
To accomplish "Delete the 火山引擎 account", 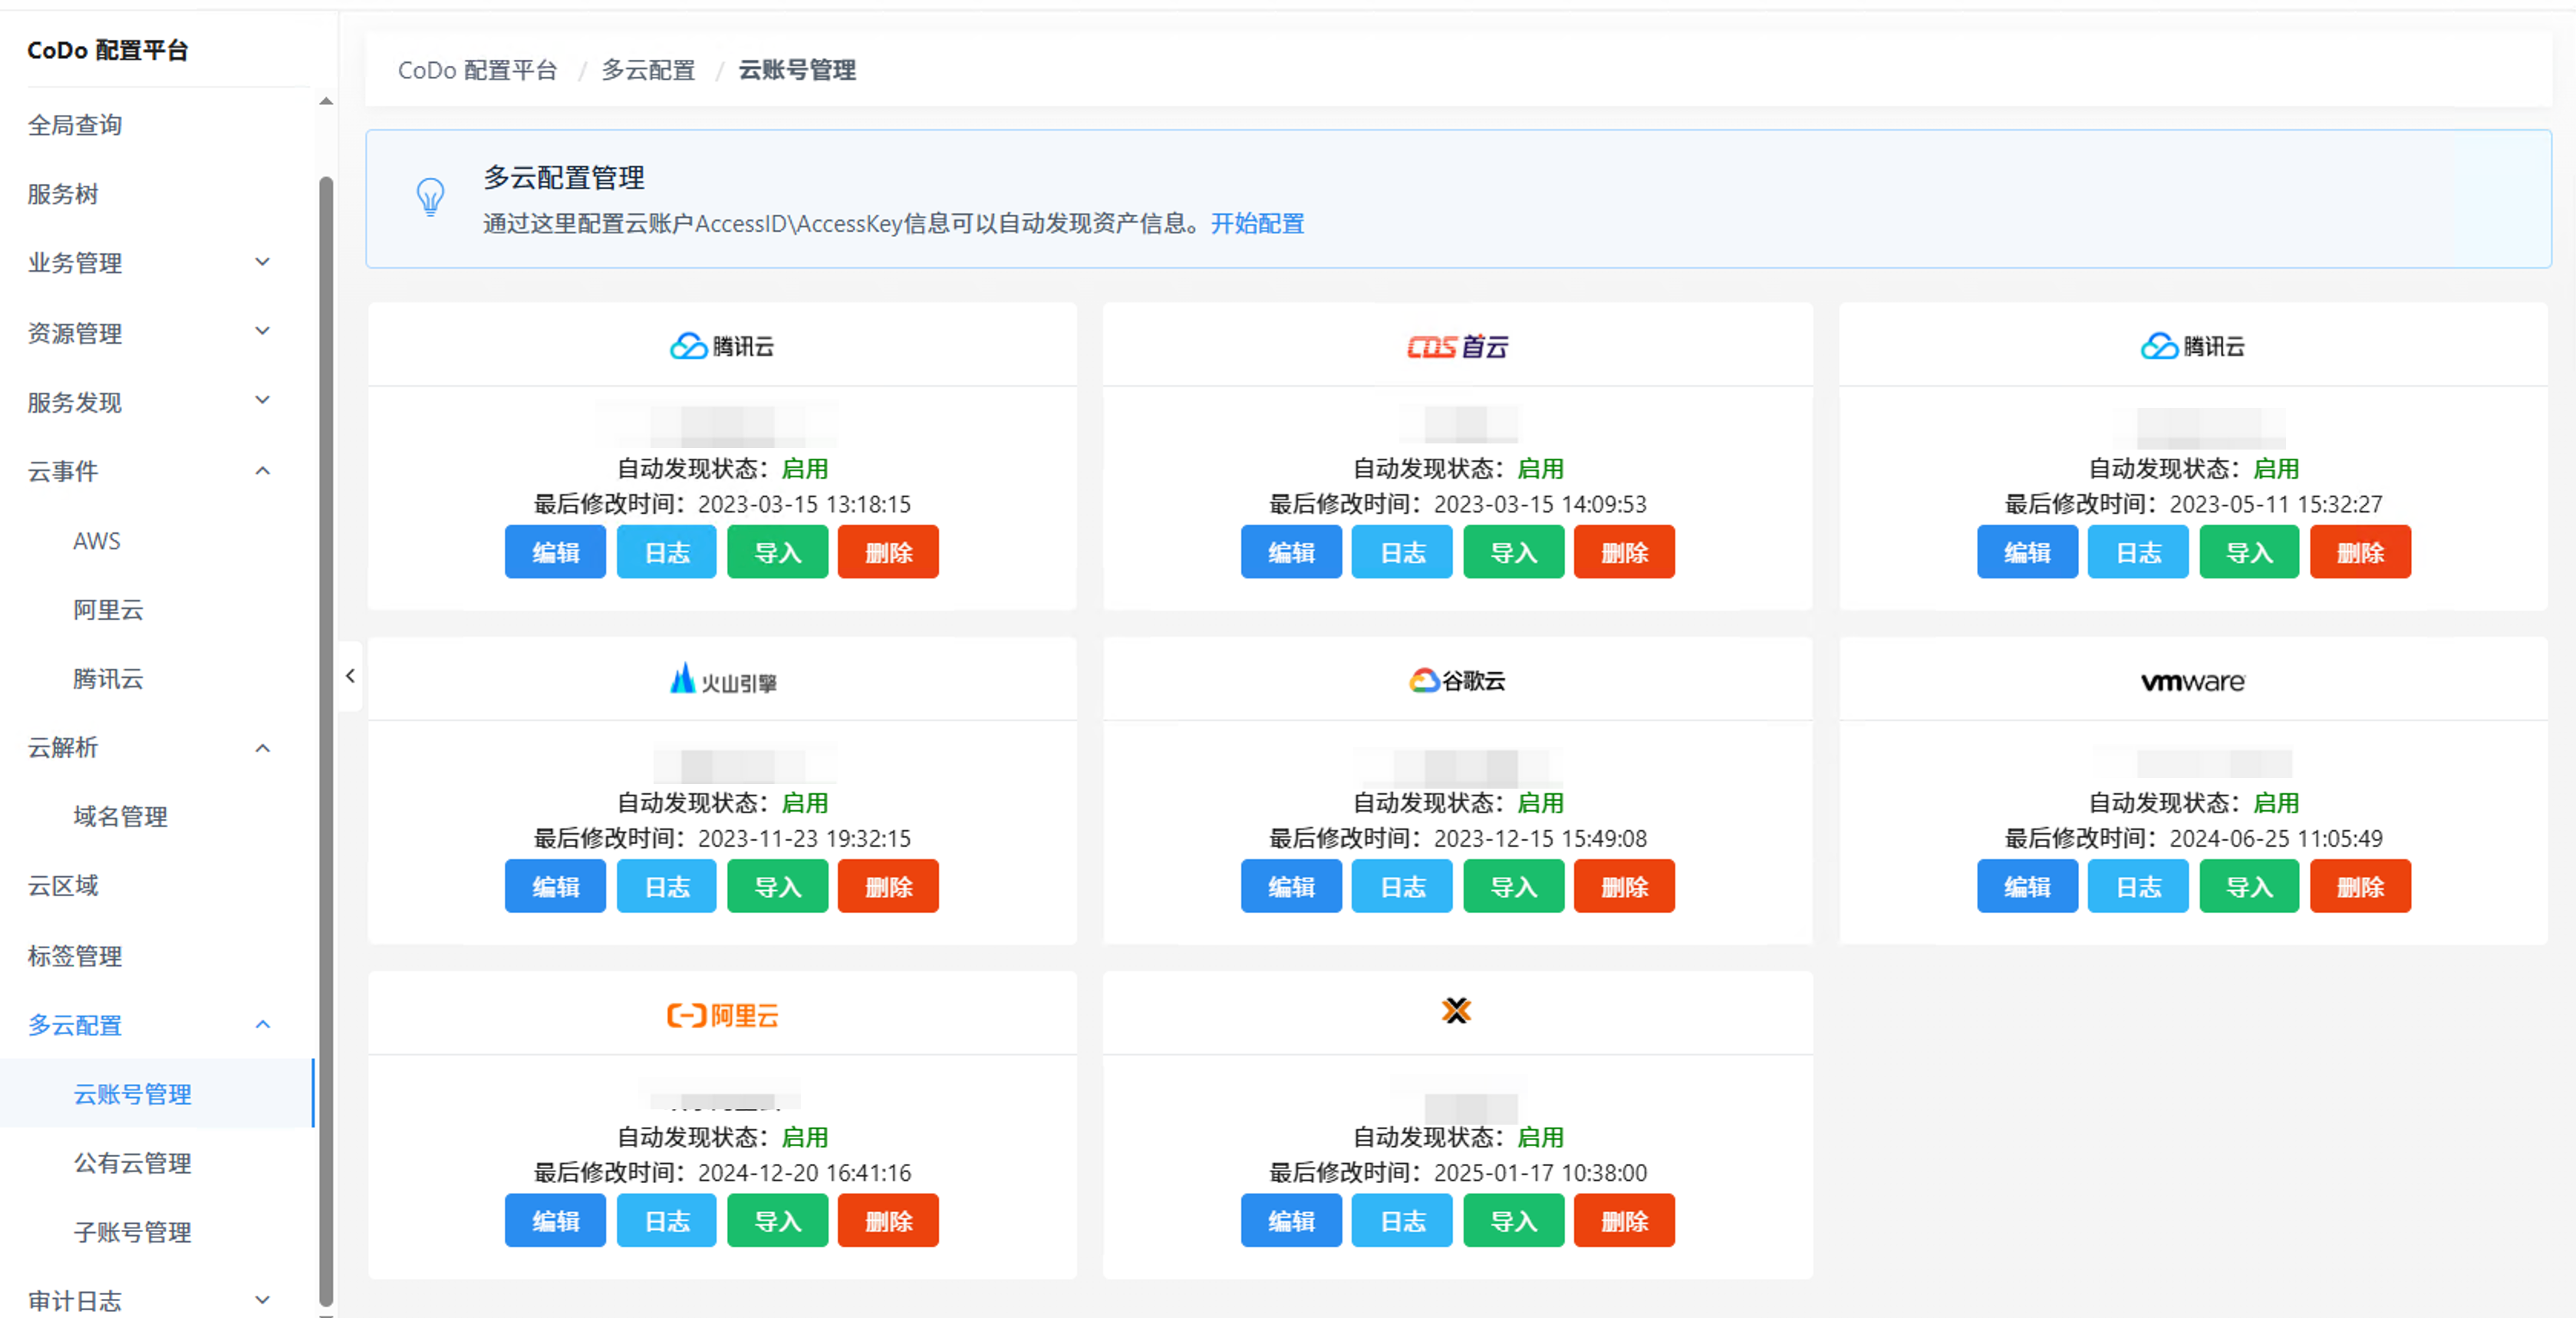I will (888, 886).
